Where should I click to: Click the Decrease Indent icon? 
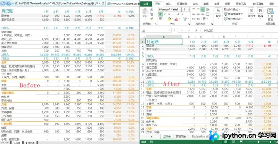point(194,19)
